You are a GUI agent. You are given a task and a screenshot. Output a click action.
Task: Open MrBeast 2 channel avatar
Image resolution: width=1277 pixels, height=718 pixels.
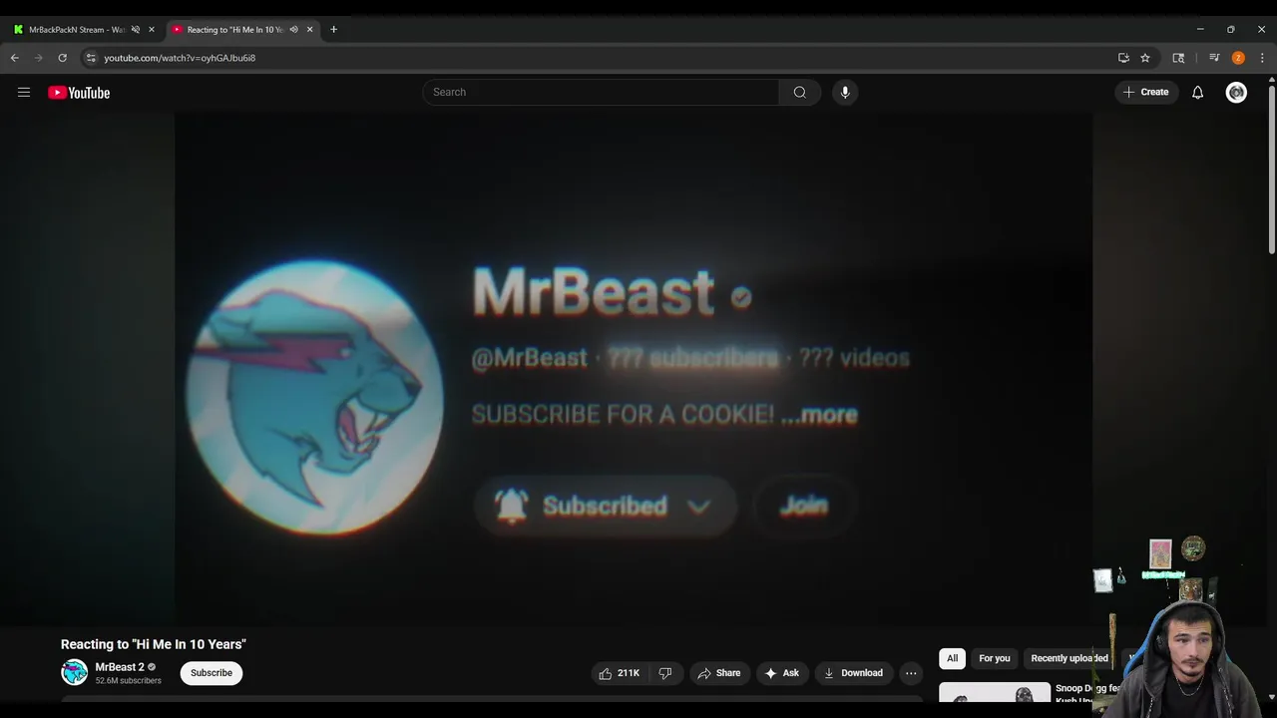point(74,673)
